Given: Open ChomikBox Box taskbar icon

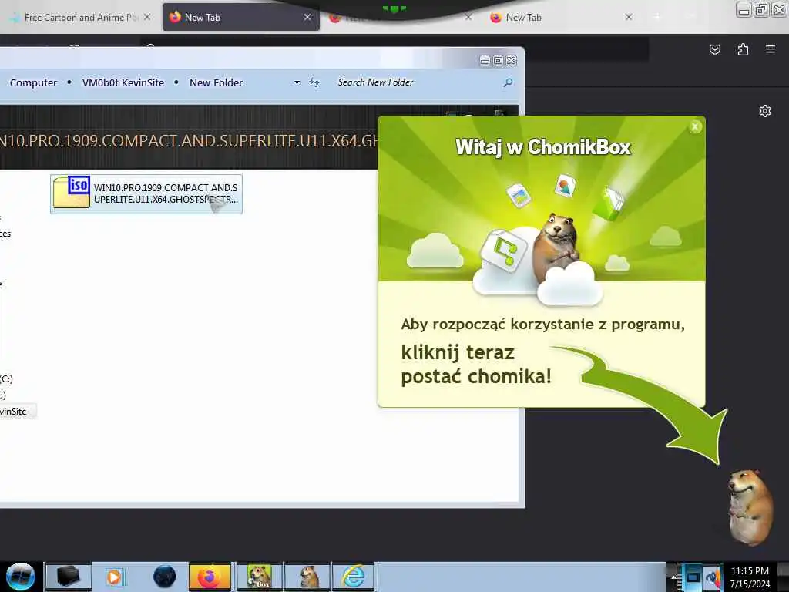Looking at the screenshot, I should pos(260,577).
